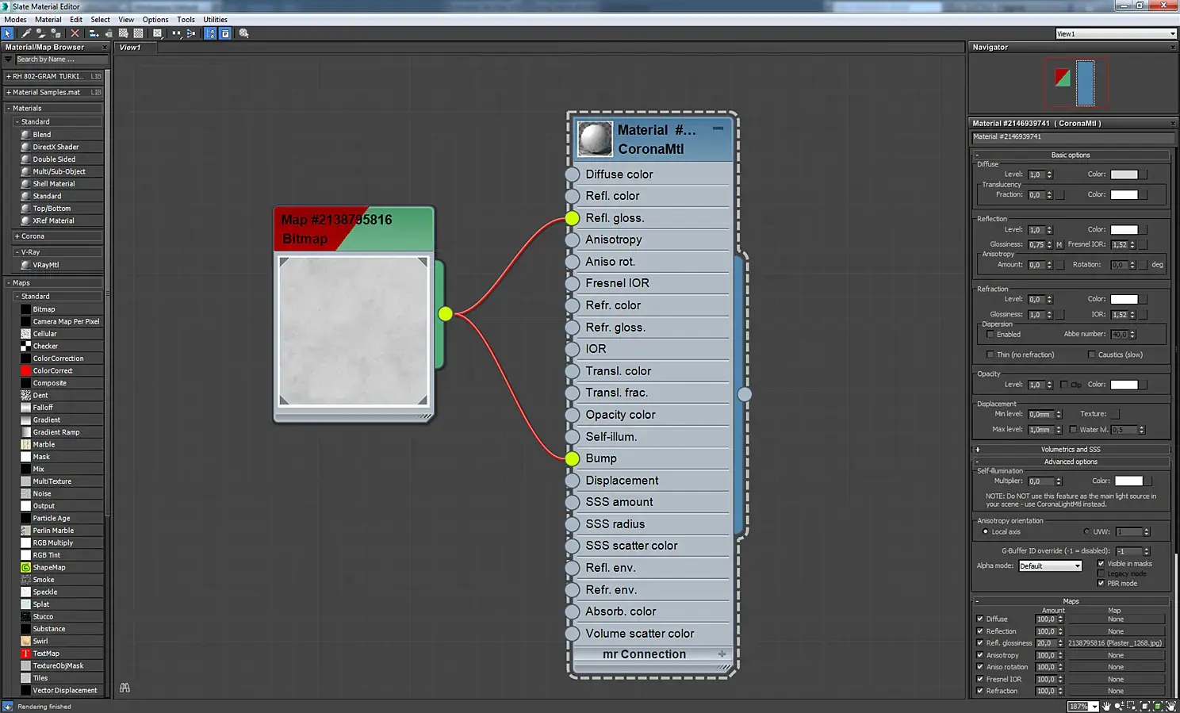Activate the Select tool arrow in toolbar

coord(8,33)
